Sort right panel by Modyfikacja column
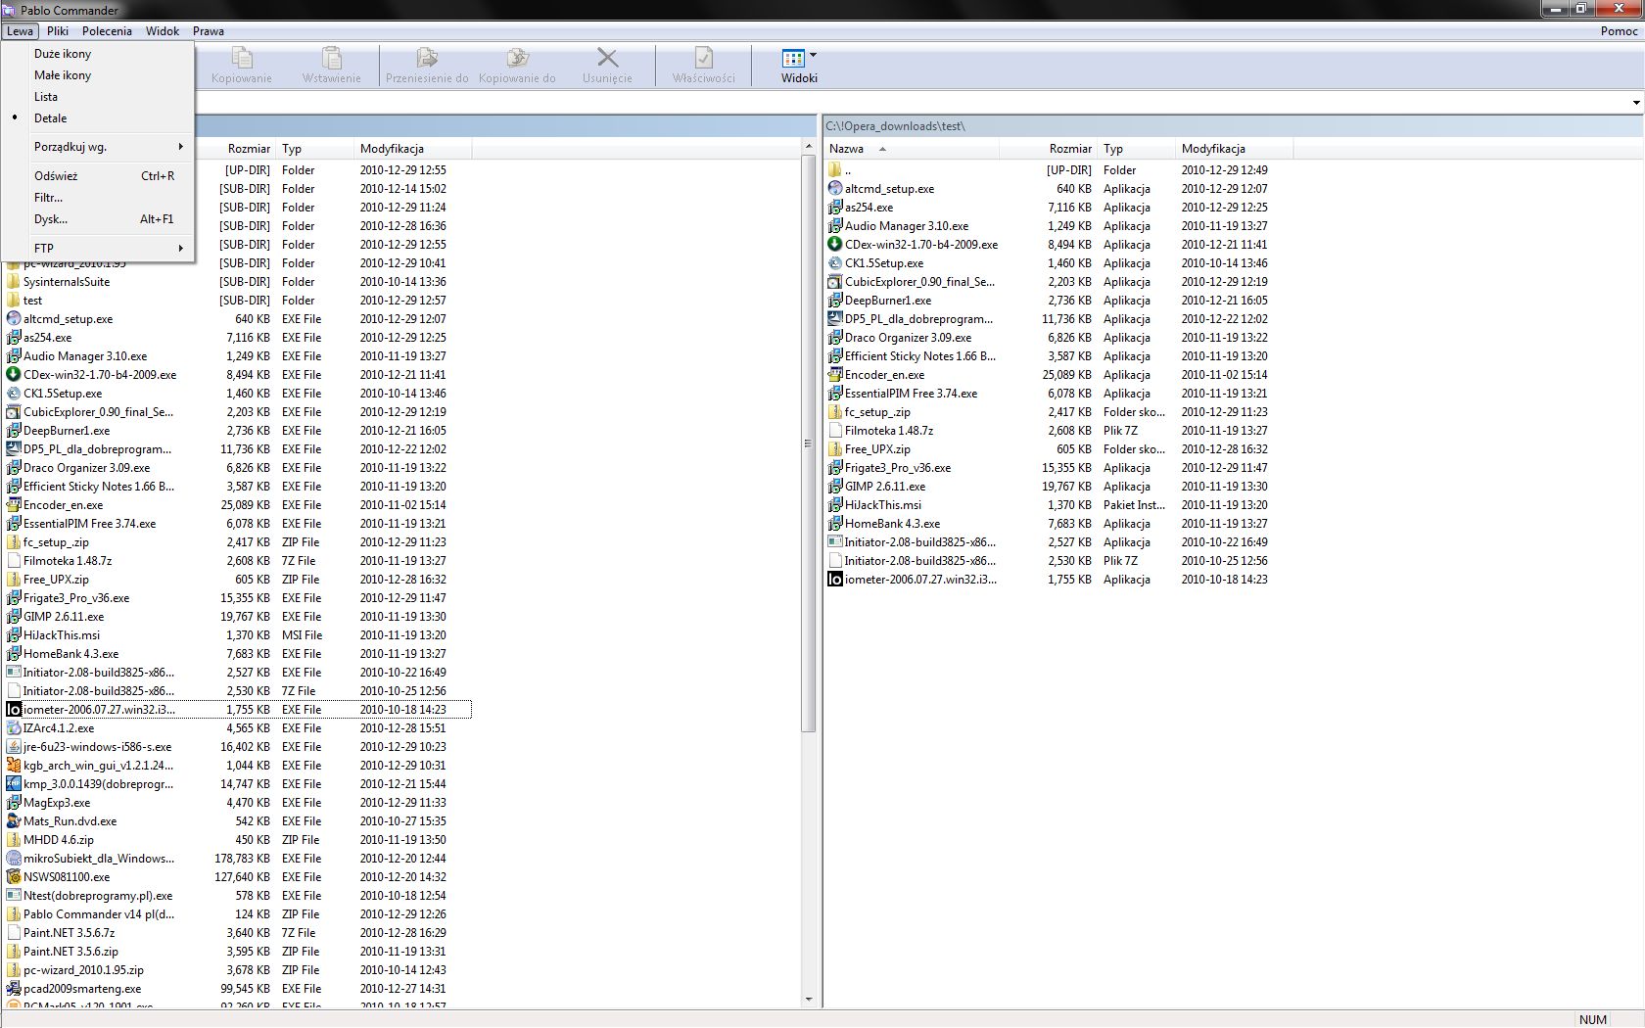 coord(1234,149)
